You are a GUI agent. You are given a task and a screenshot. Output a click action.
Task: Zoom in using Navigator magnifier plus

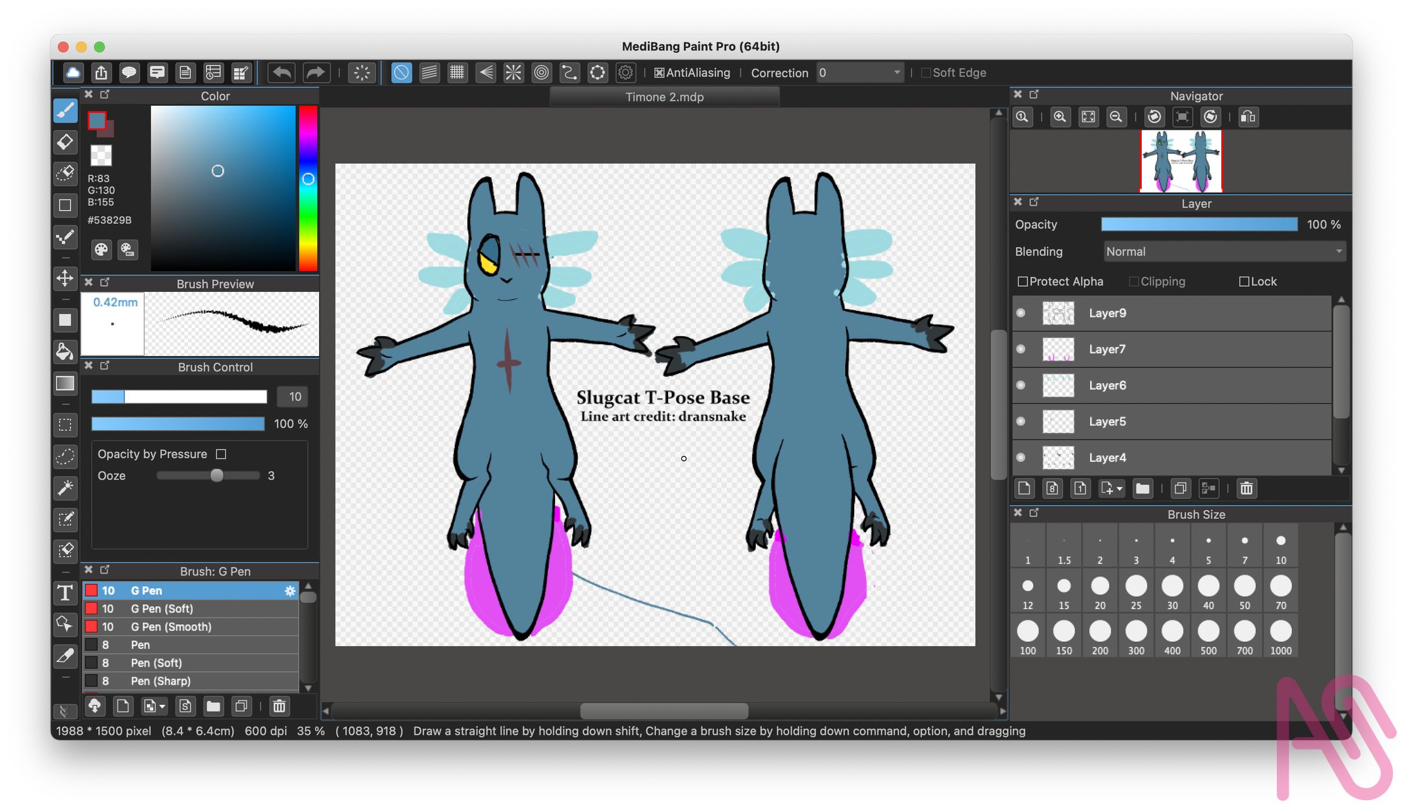pyautogui.click(x=1060, y=117)
